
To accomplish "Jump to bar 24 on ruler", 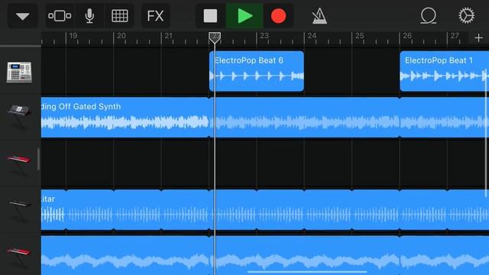I will point(312,36).
